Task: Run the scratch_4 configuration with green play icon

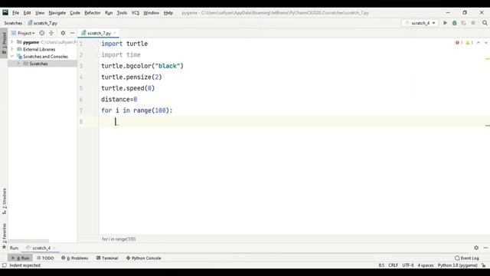Action: (445, 23)
